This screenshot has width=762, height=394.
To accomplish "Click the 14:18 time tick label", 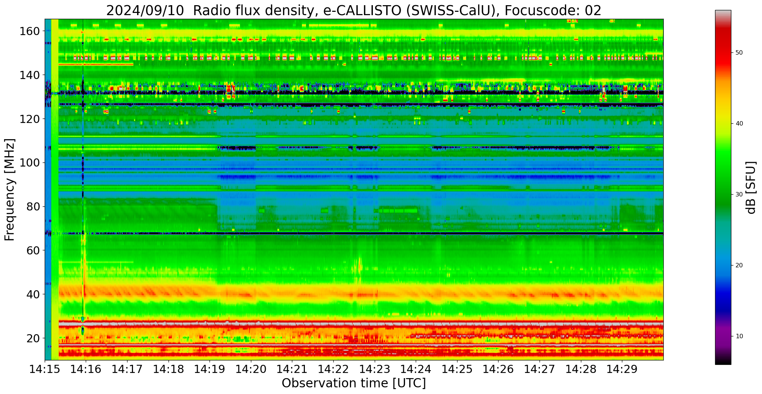I will 169,369.
